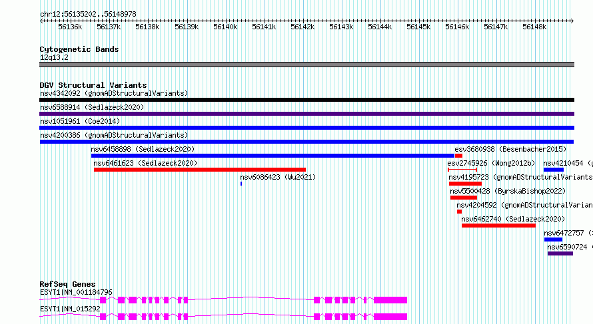Open the nsv6461623 (Sedlazeck2020) label

pyautogui.click(x=145, y=163)
